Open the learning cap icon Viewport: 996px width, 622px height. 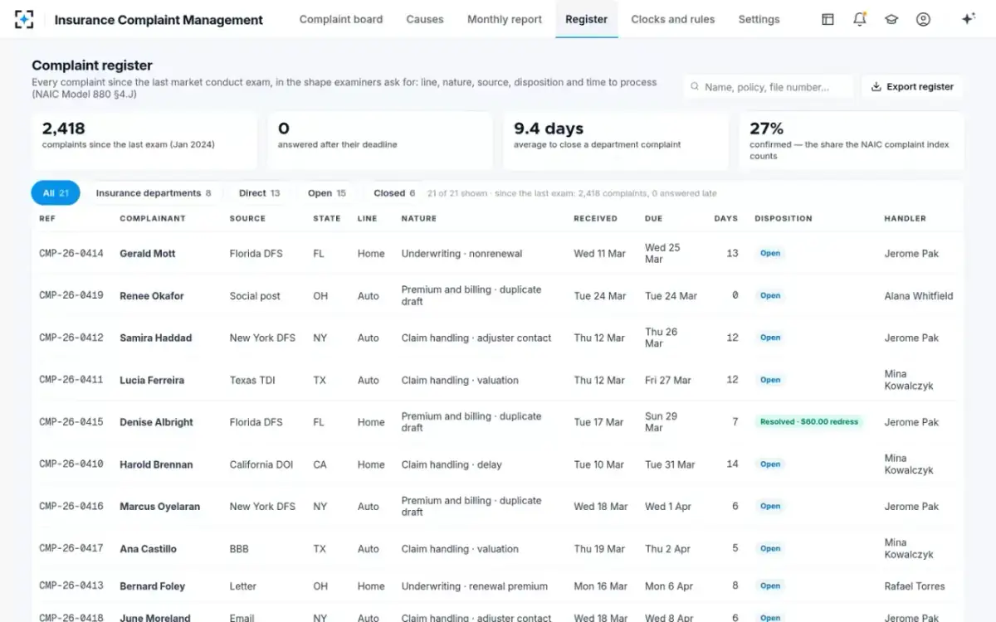point(891,19)
